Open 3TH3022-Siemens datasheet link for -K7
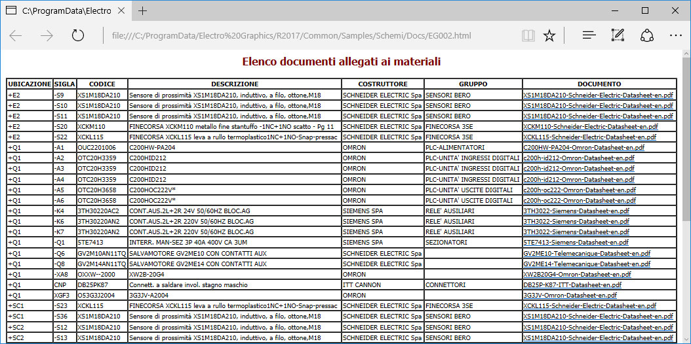Viewport: 691px width, 344px height. [576, 232]
